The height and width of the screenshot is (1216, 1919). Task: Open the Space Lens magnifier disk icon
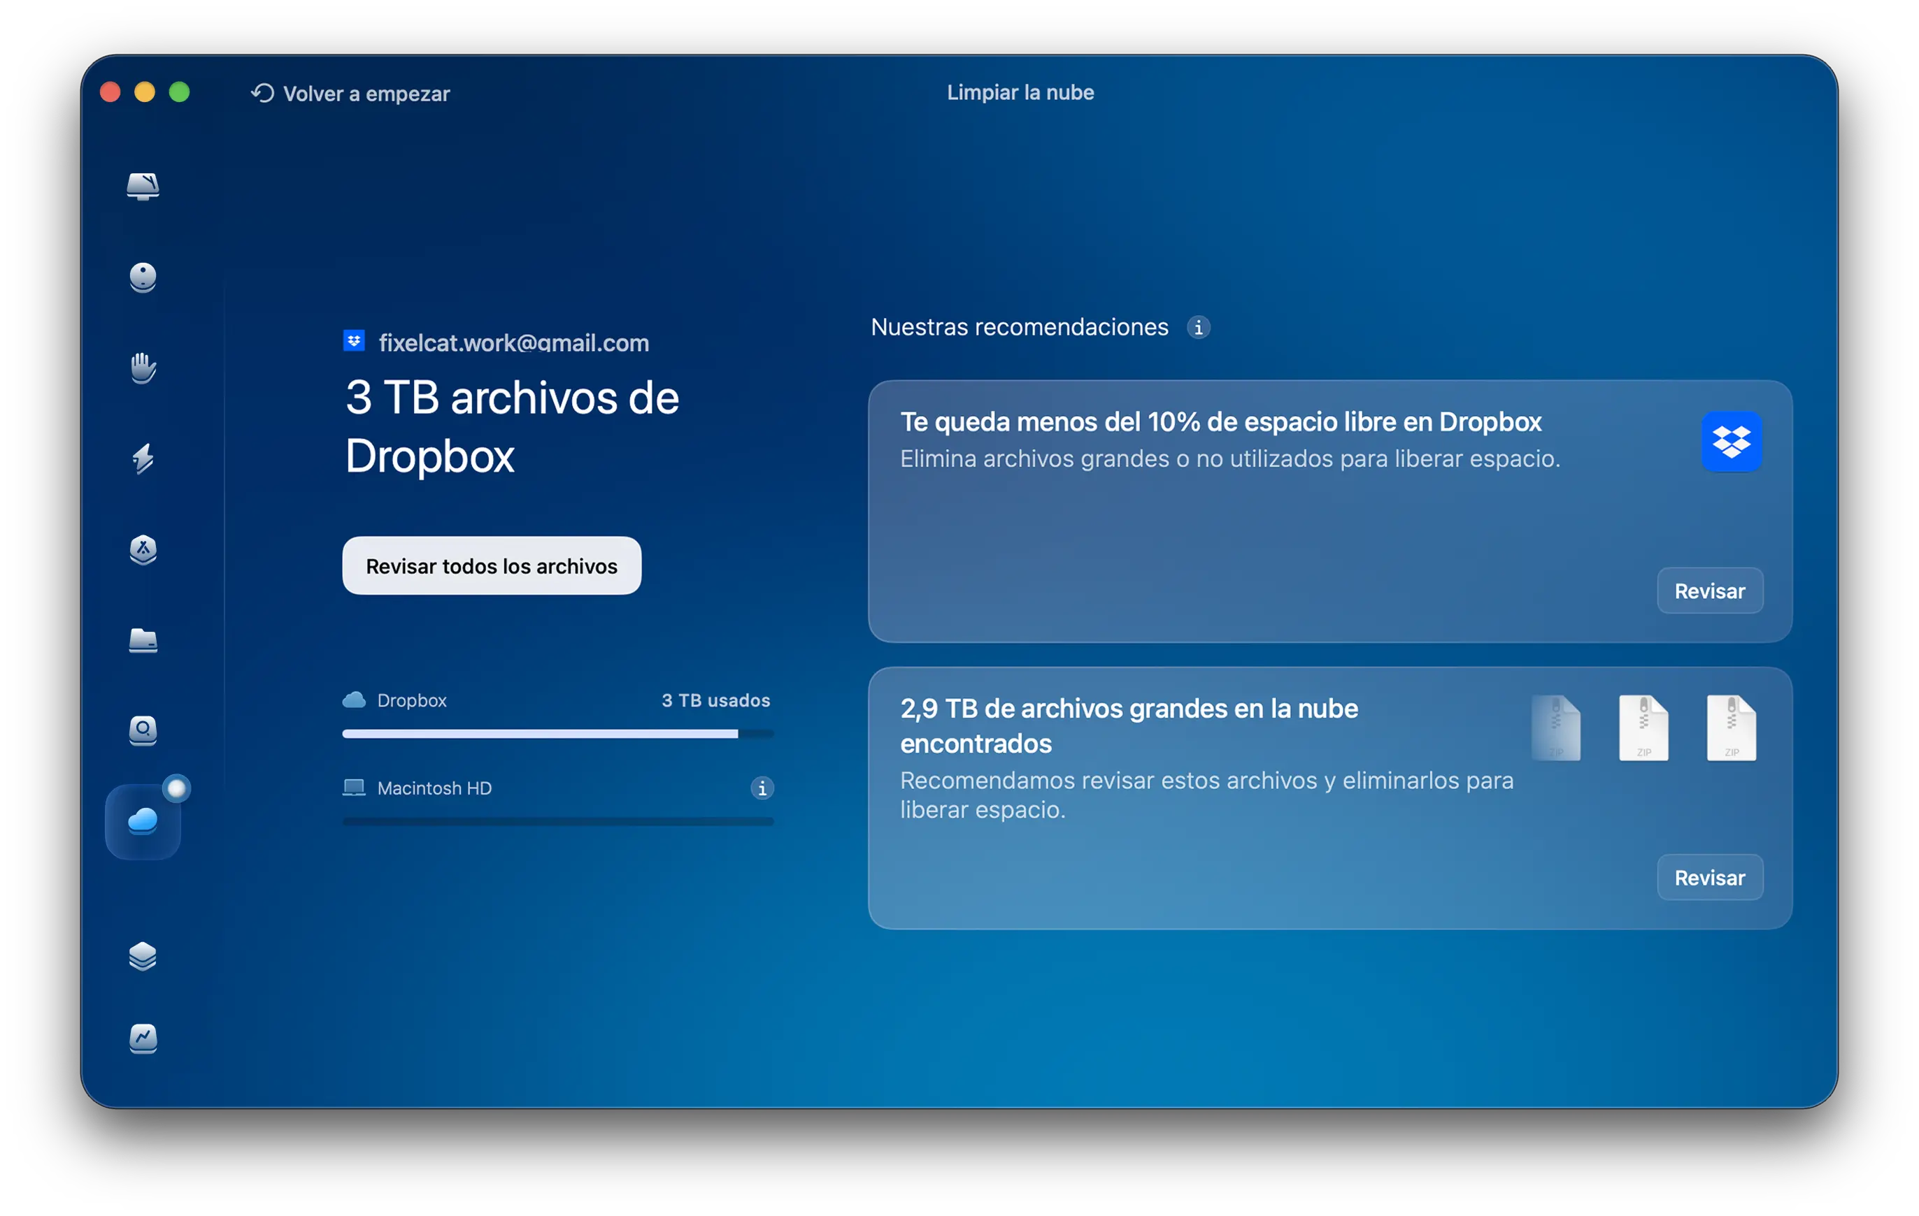point(143,730)
